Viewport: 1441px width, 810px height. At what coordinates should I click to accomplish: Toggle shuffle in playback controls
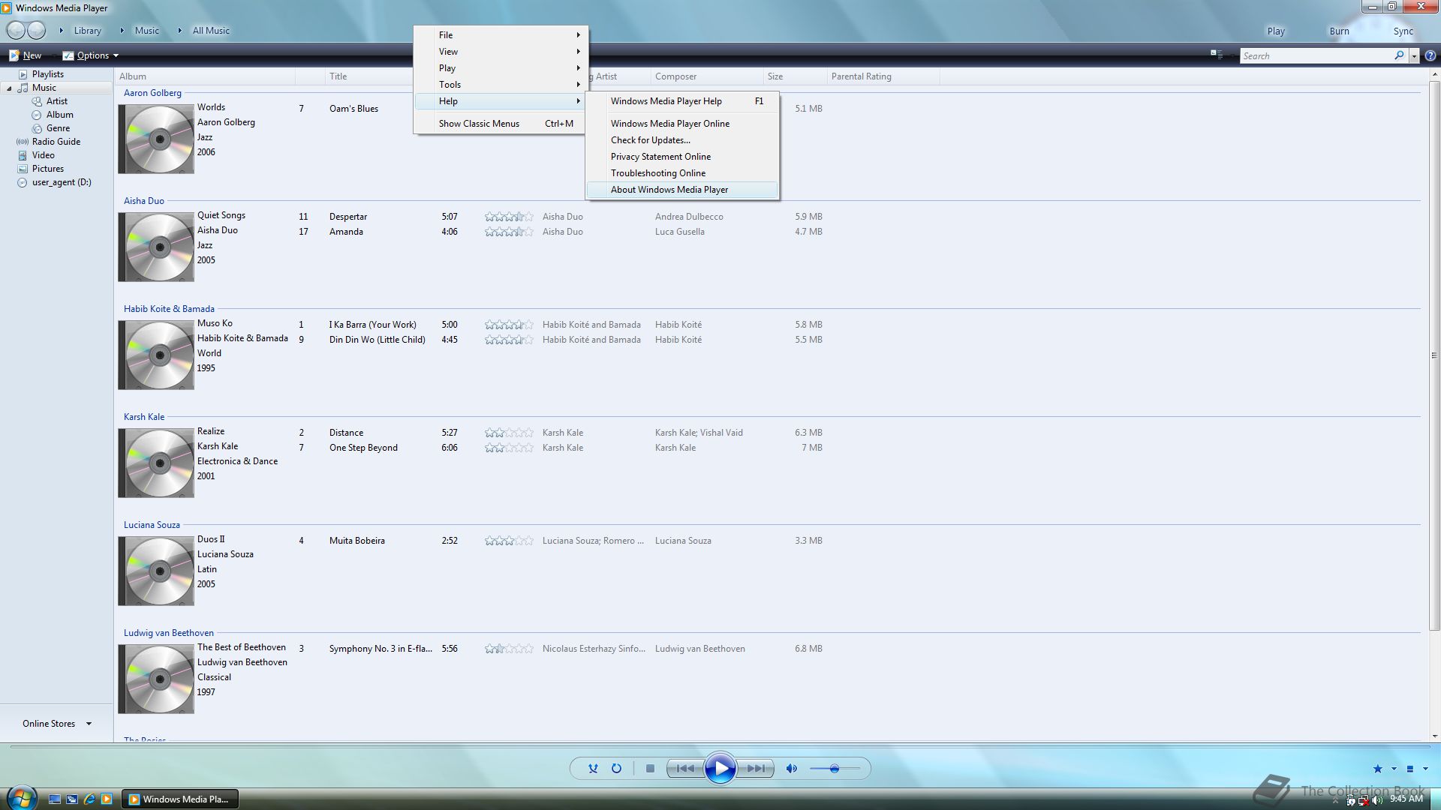[x=593, y=769]
